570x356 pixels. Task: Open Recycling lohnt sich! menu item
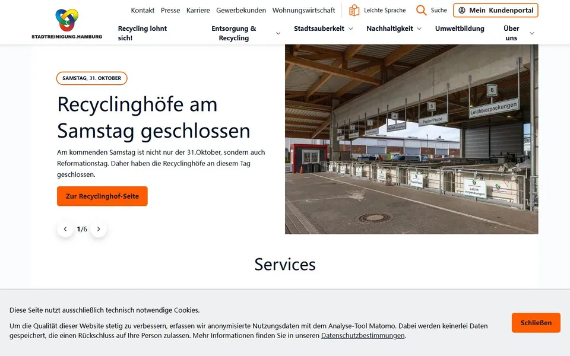click(142, 33)
